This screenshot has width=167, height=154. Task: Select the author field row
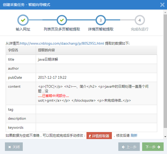pos(81,68)
